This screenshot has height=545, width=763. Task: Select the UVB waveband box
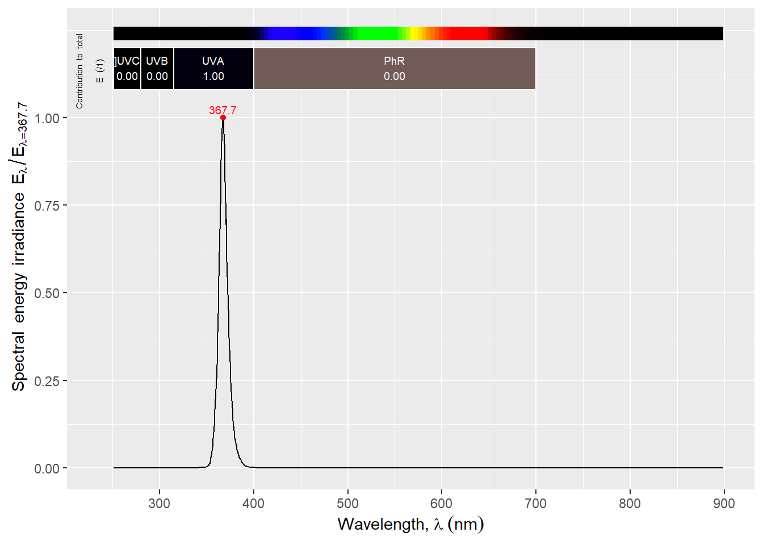tap(157, 69)
